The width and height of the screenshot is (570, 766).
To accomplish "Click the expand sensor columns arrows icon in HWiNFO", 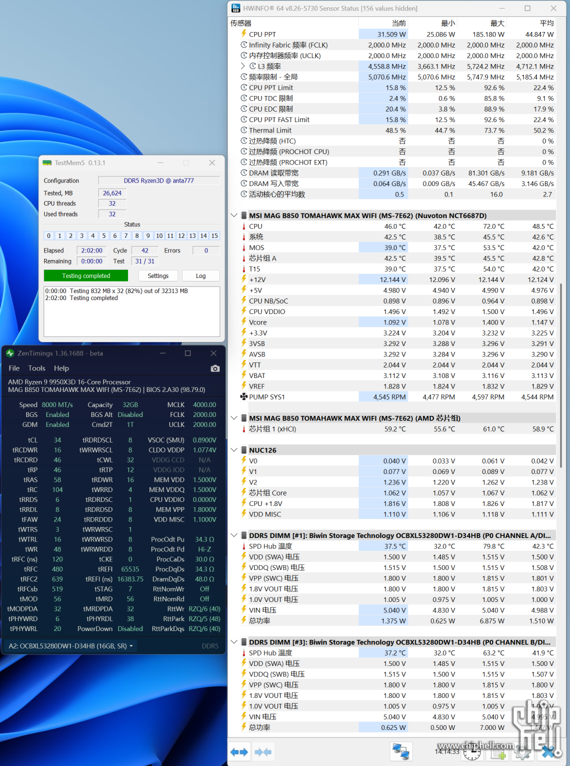I will point(239,752).
